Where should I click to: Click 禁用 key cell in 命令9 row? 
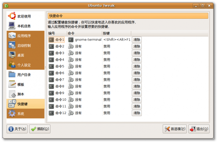pos(107,93)
